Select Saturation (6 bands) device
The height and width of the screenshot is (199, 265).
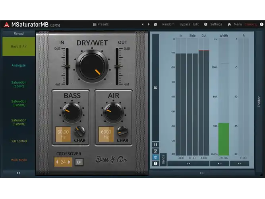point(19,122)
